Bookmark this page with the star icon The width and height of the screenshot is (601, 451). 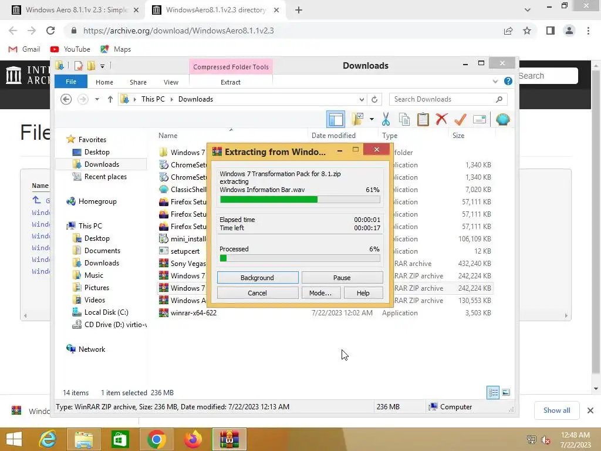pos(527,31)
